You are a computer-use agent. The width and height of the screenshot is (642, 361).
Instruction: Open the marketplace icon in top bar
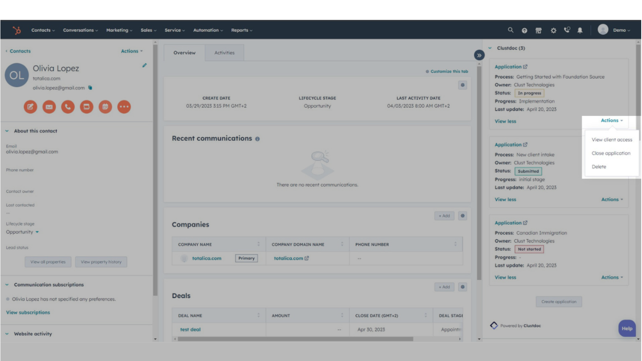pyautogui.click(x=538, y=31)
